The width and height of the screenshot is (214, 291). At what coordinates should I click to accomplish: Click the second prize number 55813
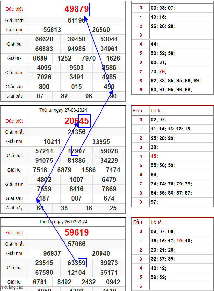coord(52,30)
